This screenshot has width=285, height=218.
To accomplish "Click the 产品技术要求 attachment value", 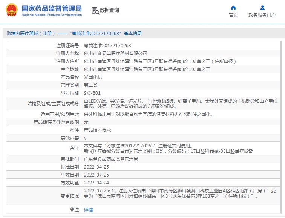I will 97,130.
